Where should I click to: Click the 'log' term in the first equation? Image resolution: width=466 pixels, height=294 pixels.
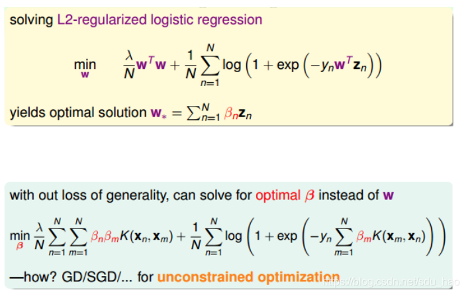pos(232,65)
